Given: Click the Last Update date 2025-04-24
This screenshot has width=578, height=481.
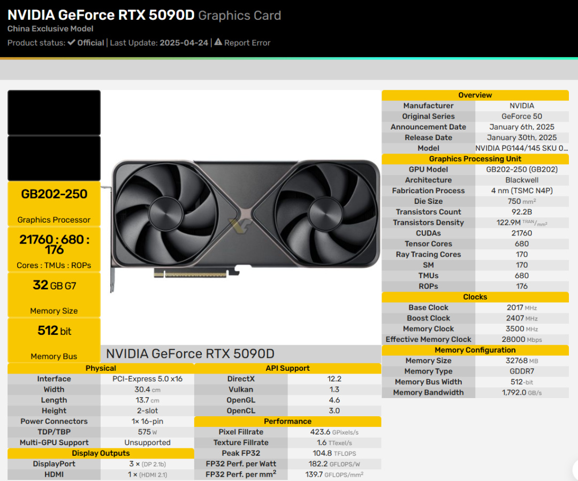Looking at the screenshot, I should (184, 43).
